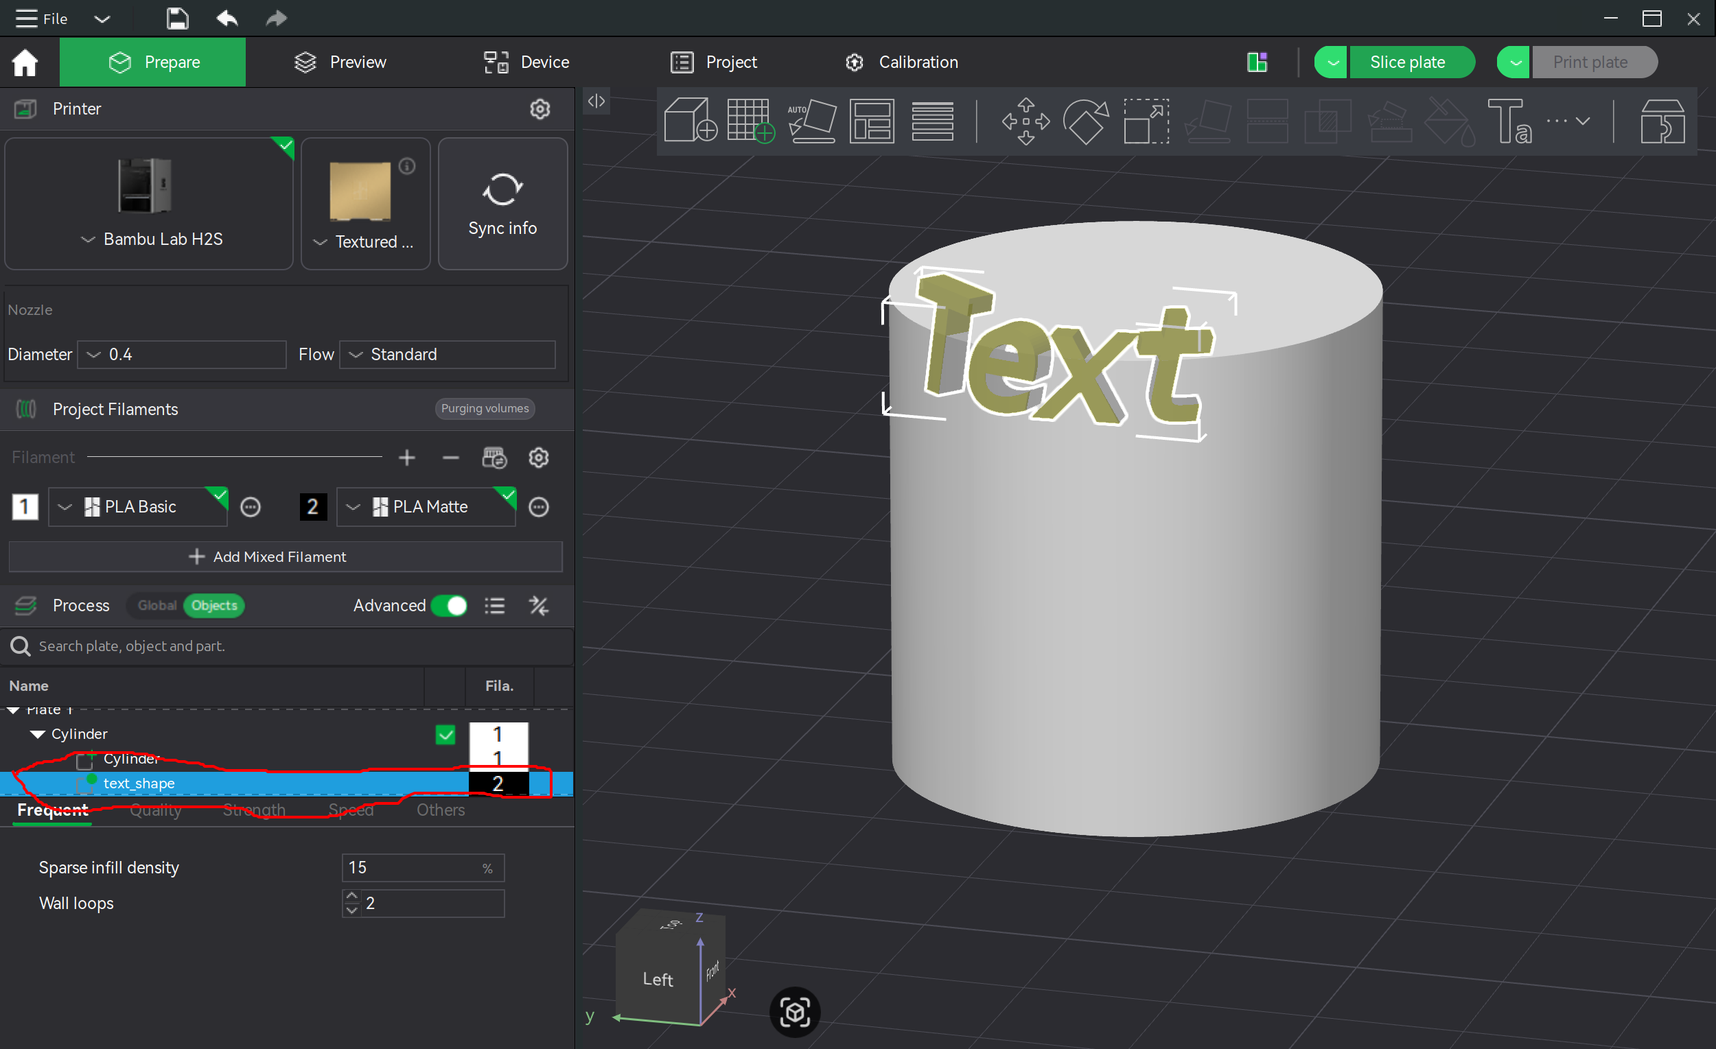This screenshot has height=1049, width=1716.
Task: Click the Save icon in title bar
Action: (178, 19)
